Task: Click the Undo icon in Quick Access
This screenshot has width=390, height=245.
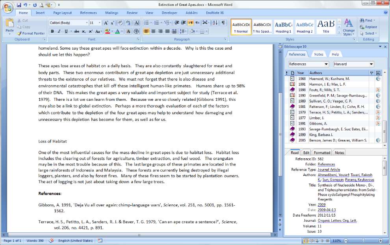Action: 25,5
